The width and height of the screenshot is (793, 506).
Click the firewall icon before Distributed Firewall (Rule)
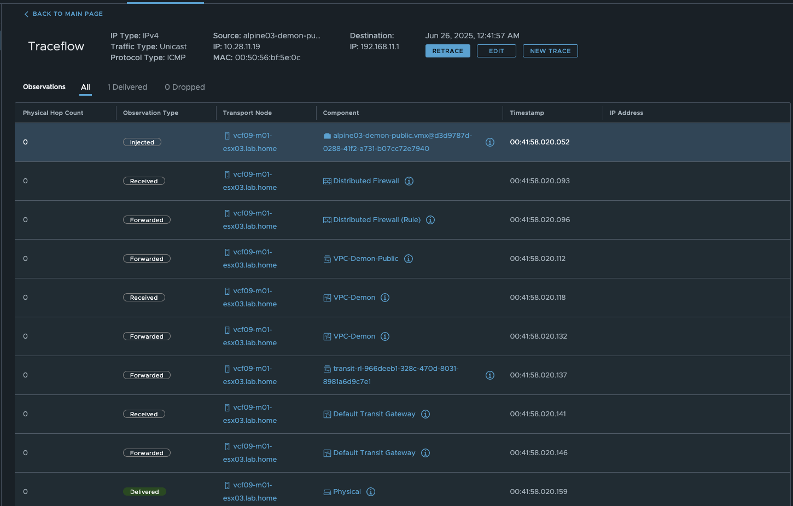[326, 219]
